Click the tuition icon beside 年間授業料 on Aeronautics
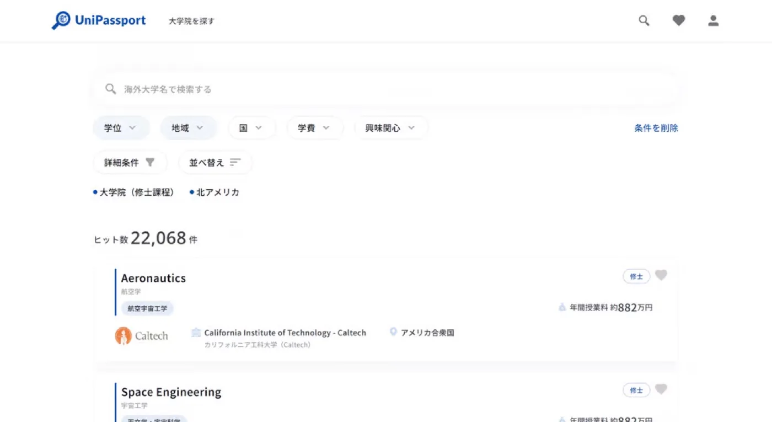772x422 pixels. click(562, 307)
